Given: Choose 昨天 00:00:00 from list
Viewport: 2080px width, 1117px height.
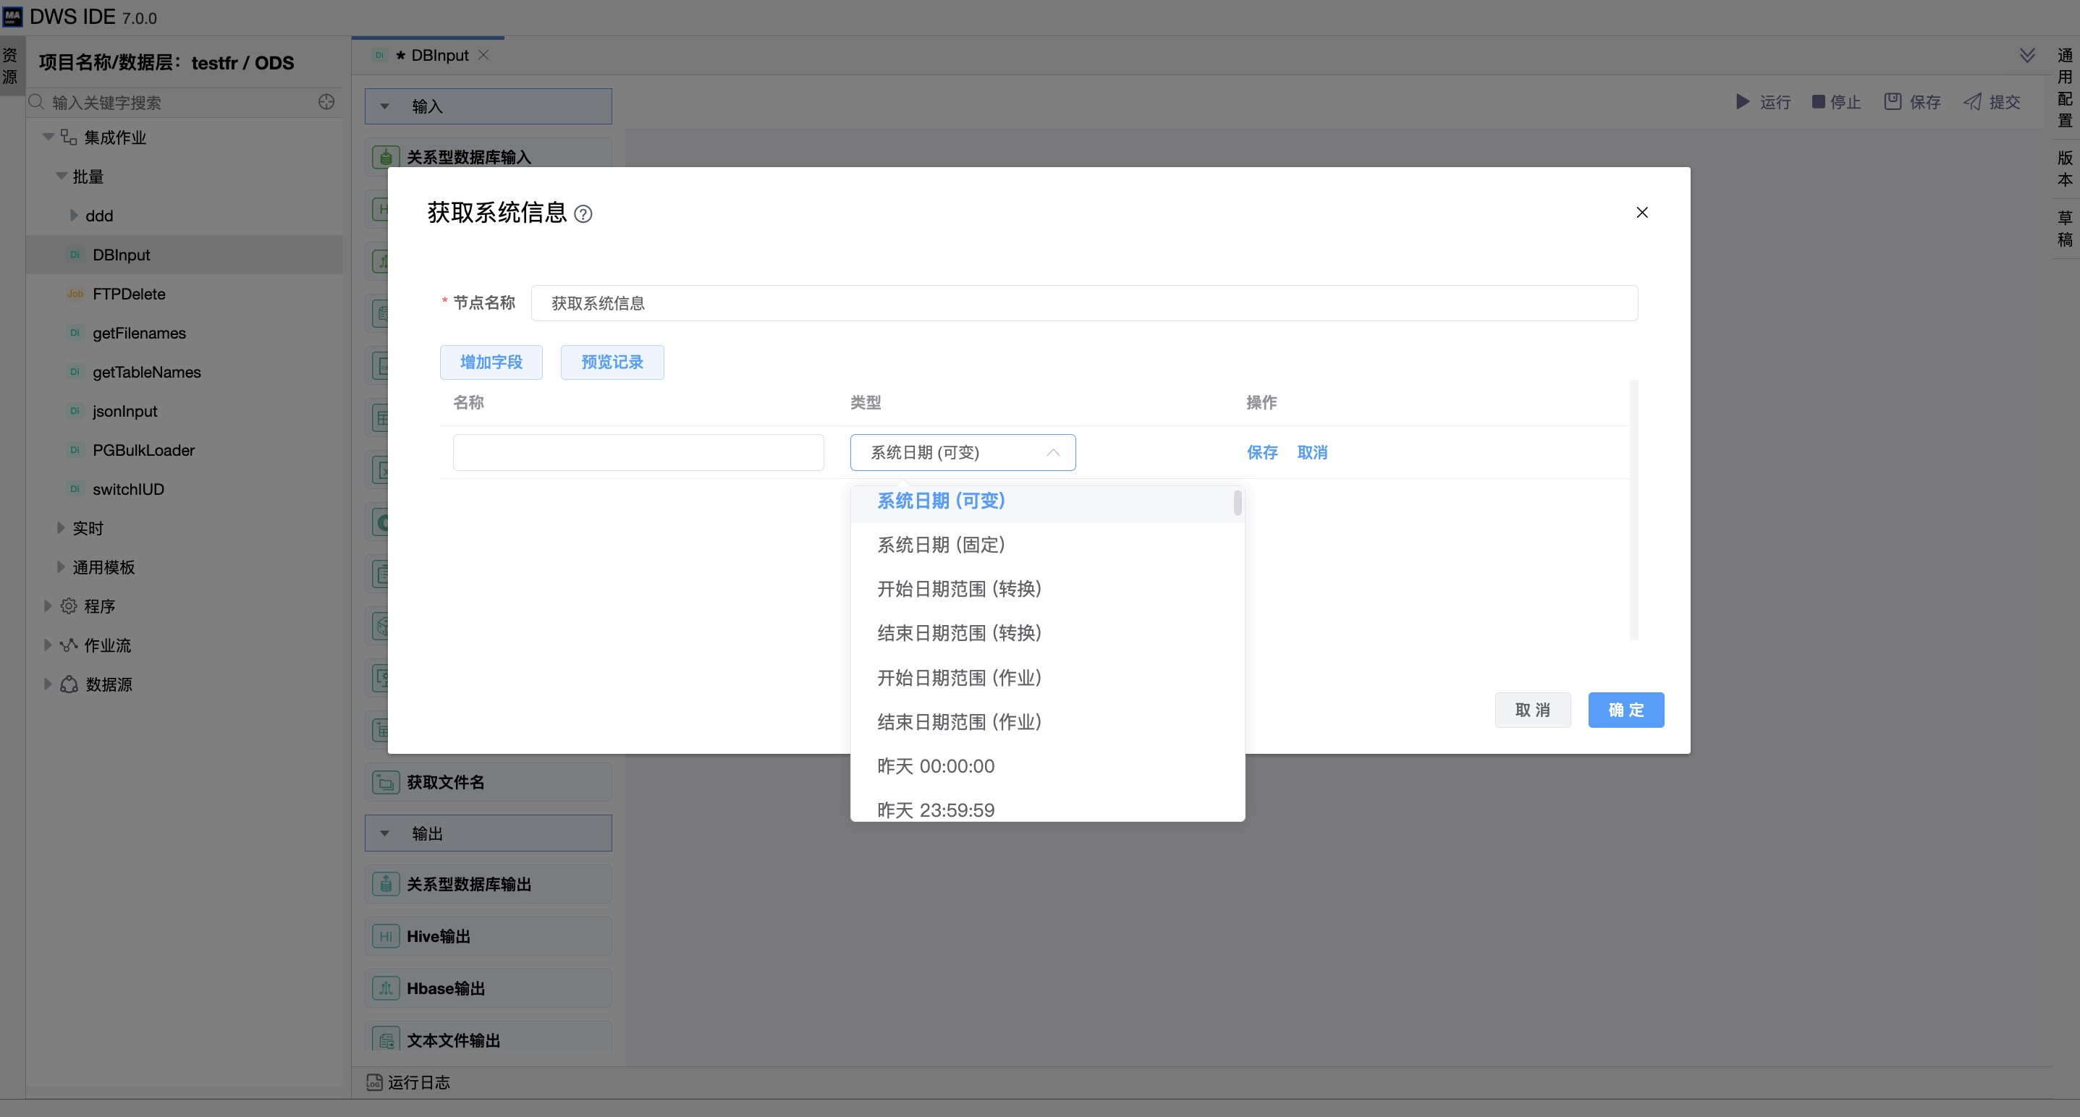Looking at the screenshot, I should 936,766.
